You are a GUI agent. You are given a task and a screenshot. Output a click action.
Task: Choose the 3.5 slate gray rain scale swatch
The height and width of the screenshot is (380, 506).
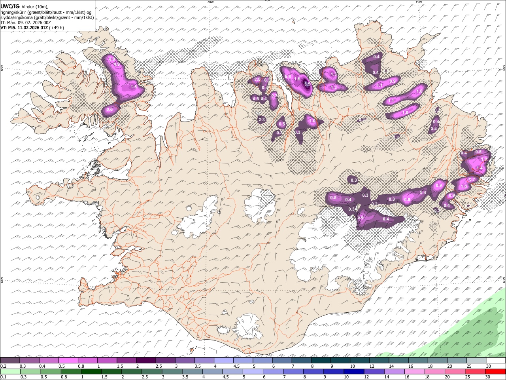point(192,371)
